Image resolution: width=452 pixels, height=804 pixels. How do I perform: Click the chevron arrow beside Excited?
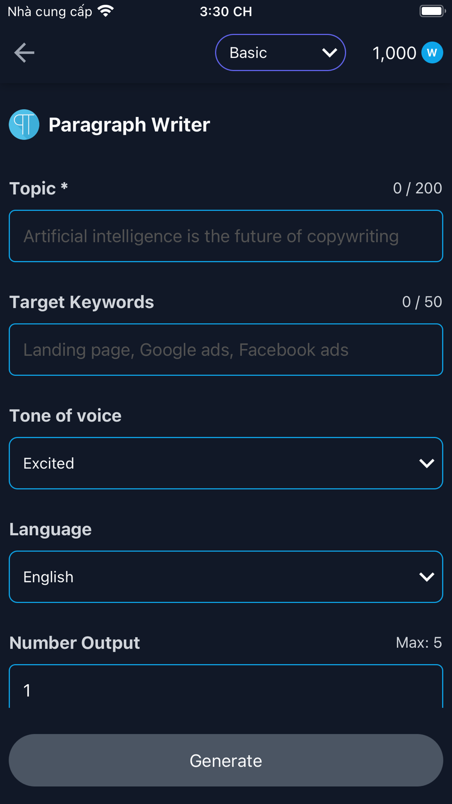point(427,463)
